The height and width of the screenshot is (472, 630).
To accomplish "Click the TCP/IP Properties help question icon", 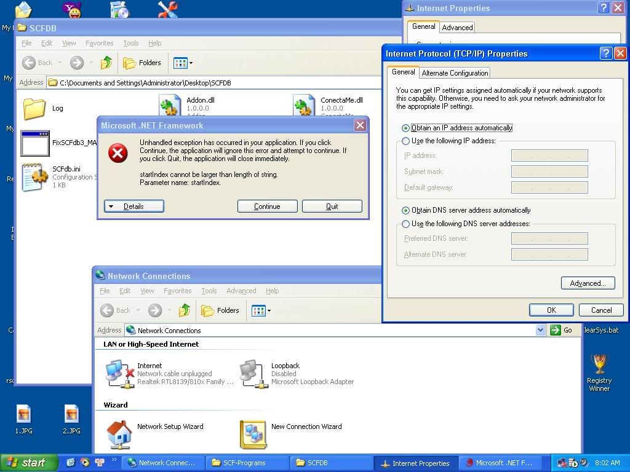I will [x=605, y=53].
